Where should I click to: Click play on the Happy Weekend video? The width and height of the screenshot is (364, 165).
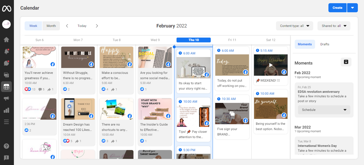point(271,65)
